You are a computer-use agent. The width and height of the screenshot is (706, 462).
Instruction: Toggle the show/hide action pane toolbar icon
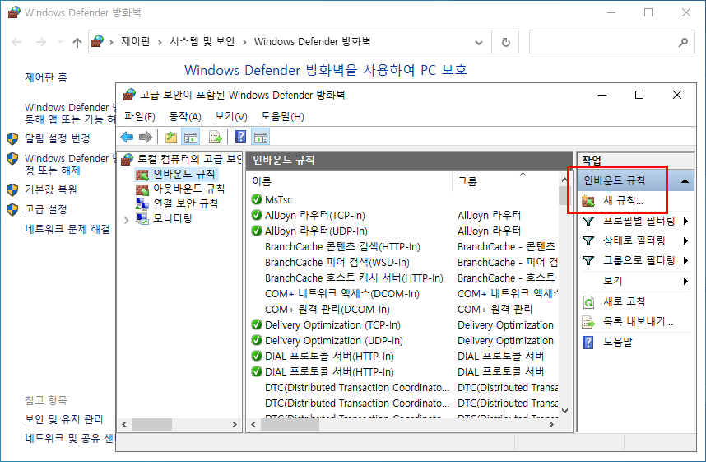point(261,137)
